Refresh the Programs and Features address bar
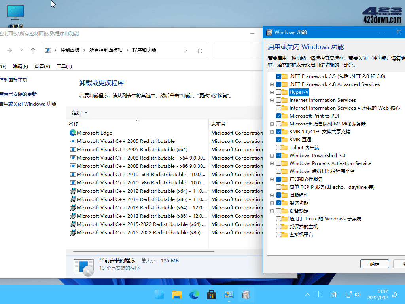Image resolution: width=405 pixels, height=304 pixels. click(200, 51)
